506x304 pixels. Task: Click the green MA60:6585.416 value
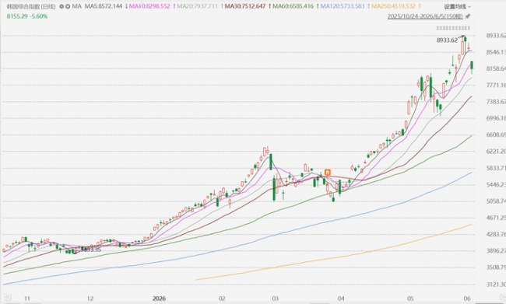(293, 6)
